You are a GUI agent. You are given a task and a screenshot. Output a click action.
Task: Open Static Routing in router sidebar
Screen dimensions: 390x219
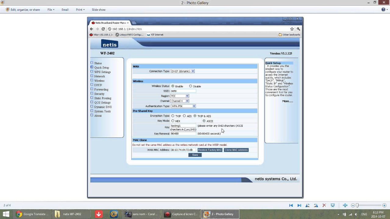(x=103, y=98)
